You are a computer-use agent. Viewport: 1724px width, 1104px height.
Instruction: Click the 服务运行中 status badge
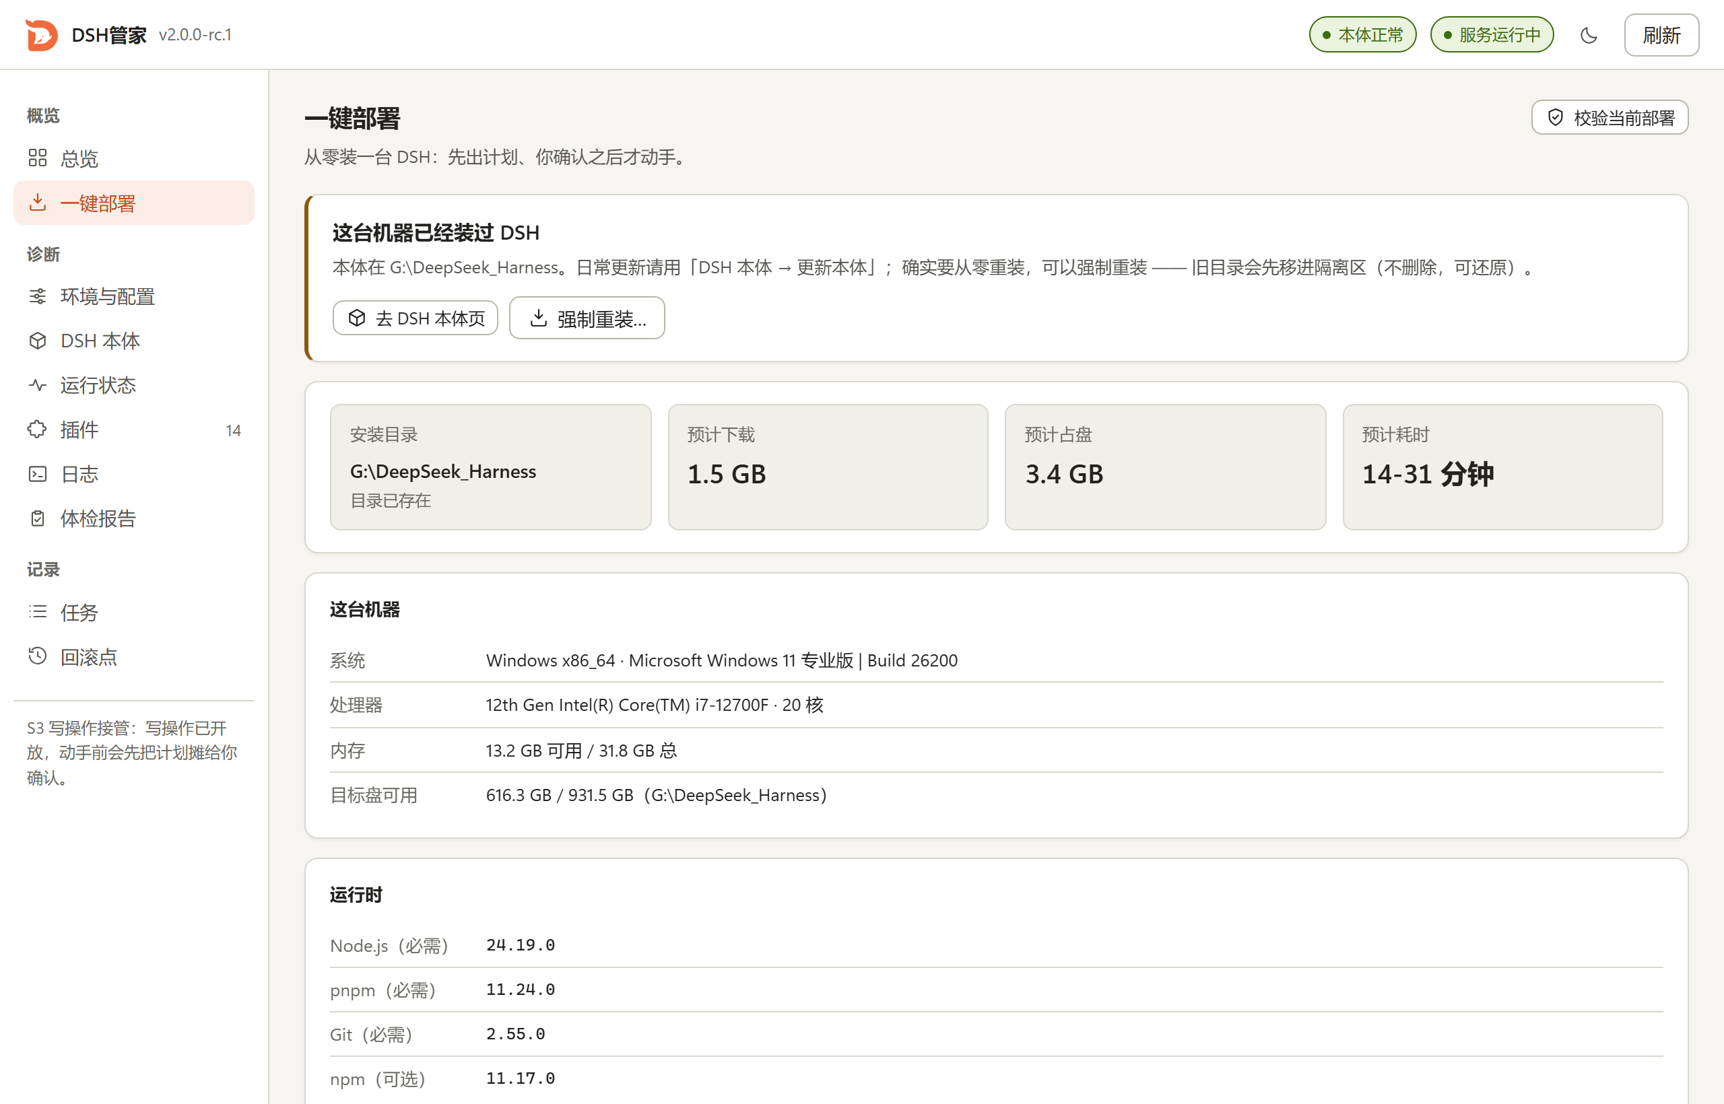click(1492, 35)
